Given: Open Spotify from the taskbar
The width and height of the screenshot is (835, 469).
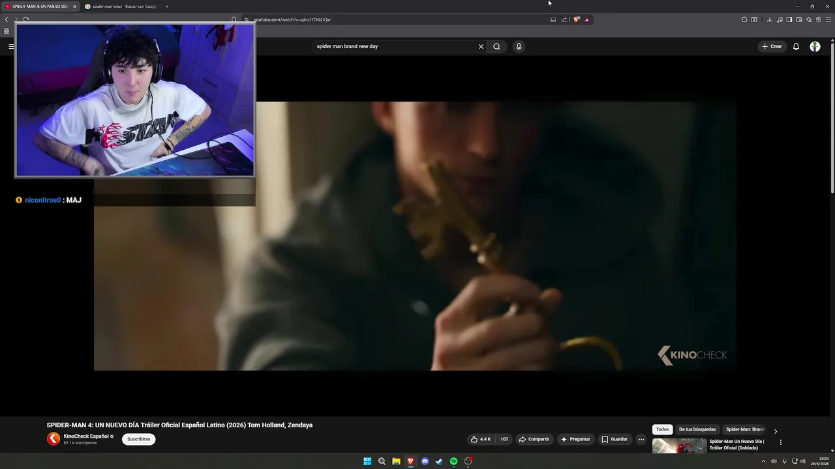Looking at the screenshot, I should click(453, 461).
